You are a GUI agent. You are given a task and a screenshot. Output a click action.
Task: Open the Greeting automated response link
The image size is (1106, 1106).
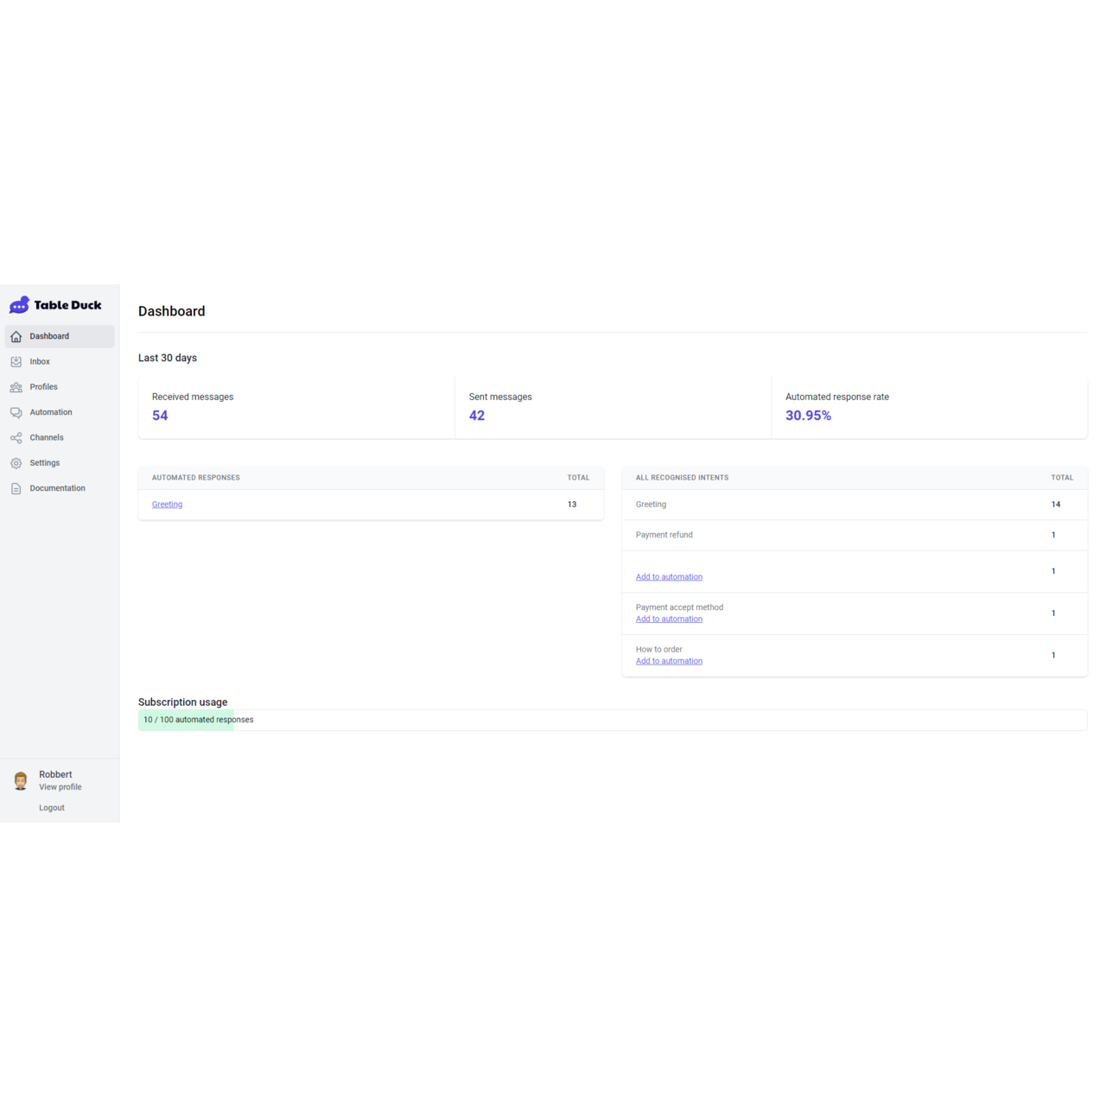[167, 505]
